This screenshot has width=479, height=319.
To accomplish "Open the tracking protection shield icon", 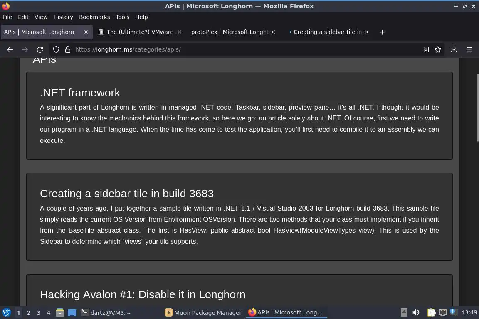I will 56,49.
